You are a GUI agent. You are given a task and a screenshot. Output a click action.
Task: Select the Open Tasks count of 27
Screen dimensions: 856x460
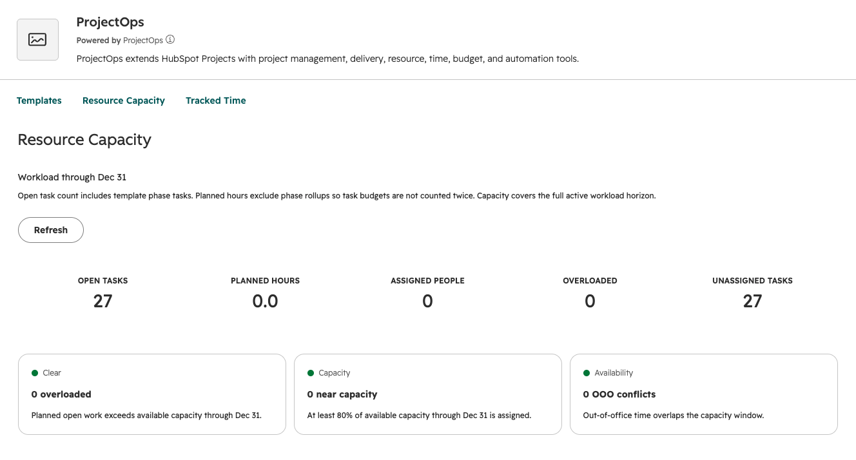point(103,301)
